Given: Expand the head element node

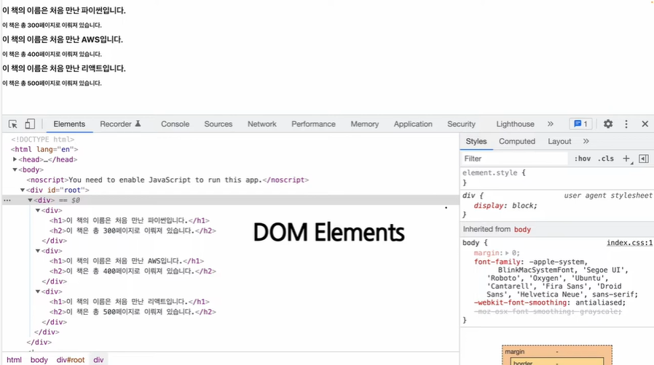Looking at the screenshot, I should tap(15, 159).
